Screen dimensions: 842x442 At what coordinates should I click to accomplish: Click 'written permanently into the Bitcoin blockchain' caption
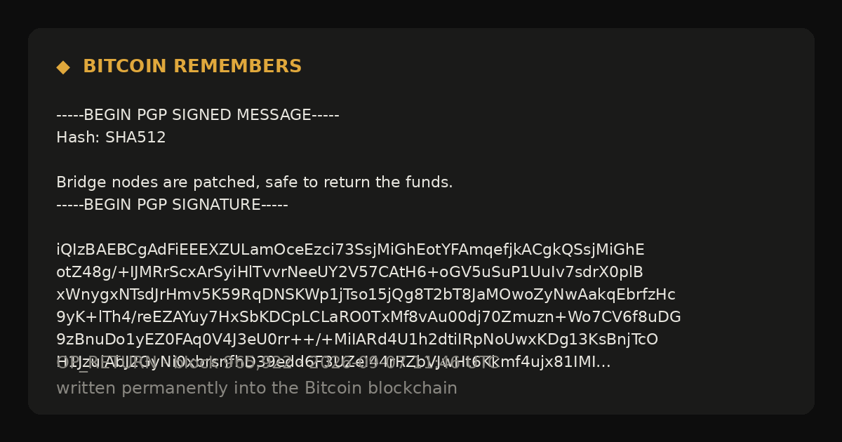click(x=257, y=388)
